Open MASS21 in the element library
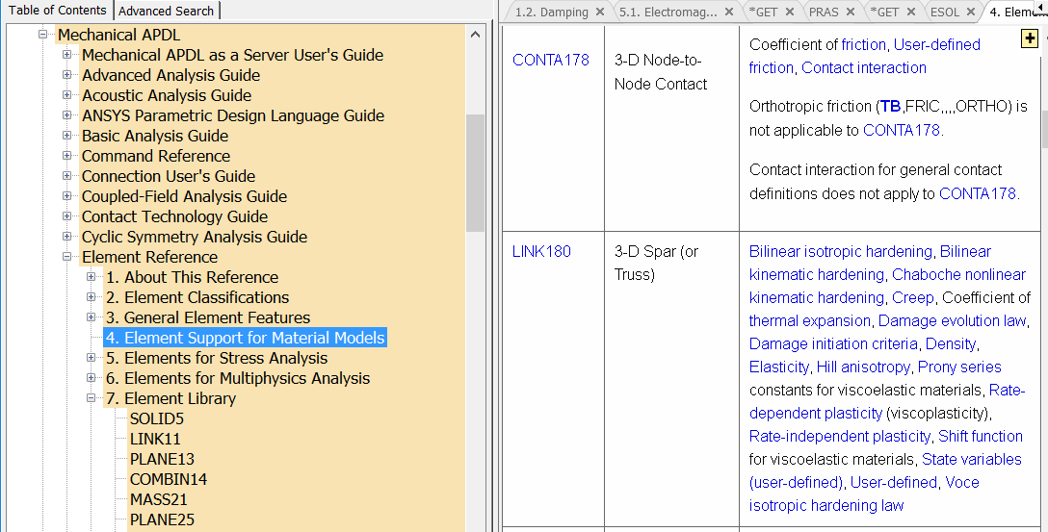 click(x=158, y=499)
